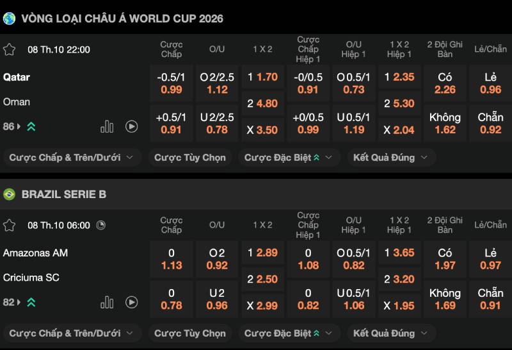Open Kết Quả Đúng dropdown under Qatar match
Image resolution: width=512 pixels, height=350 pixels.
[x=391, y=157]
